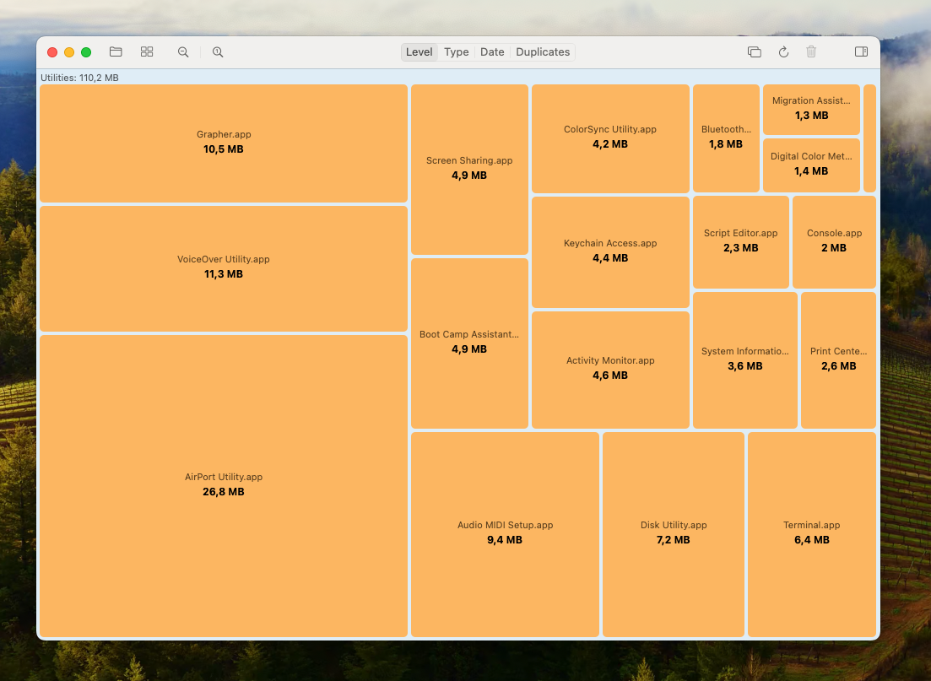This screenshot has height=681, width=931.
Task: Click the Grapher.app tile
Action: click(224, 143)
